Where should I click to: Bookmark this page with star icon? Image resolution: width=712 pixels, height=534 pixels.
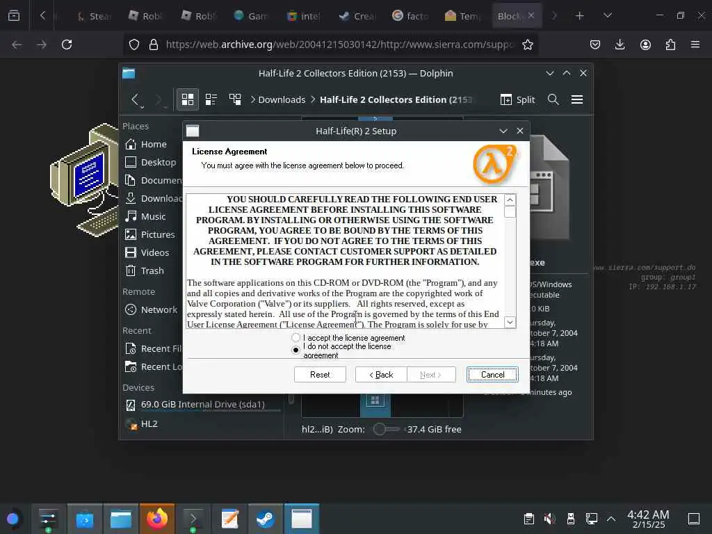point(527,44)
